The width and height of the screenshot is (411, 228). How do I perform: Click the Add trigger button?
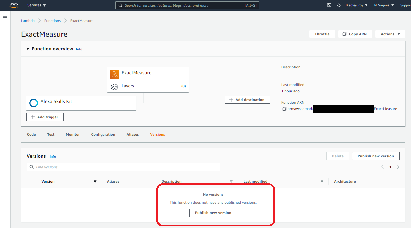click(45, 117)
